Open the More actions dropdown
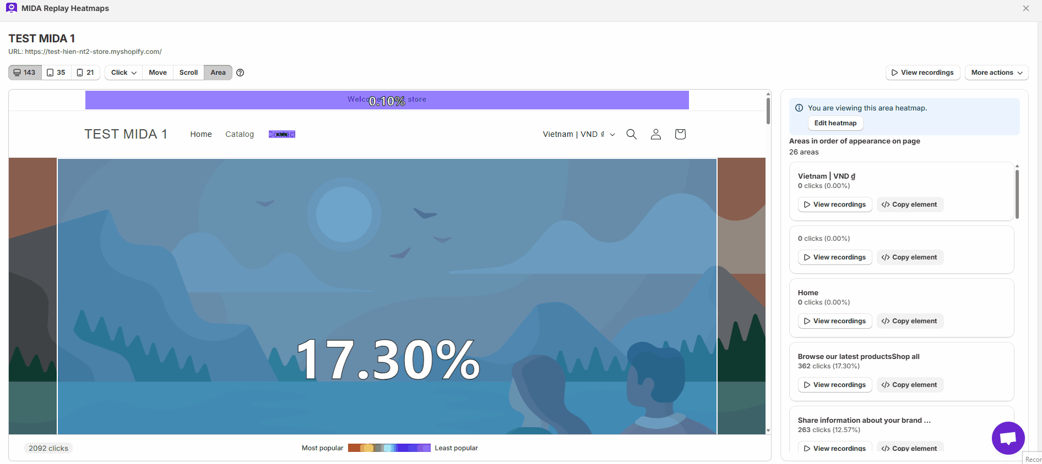Viewport: 1042px width, 464px height. (996, 73)
